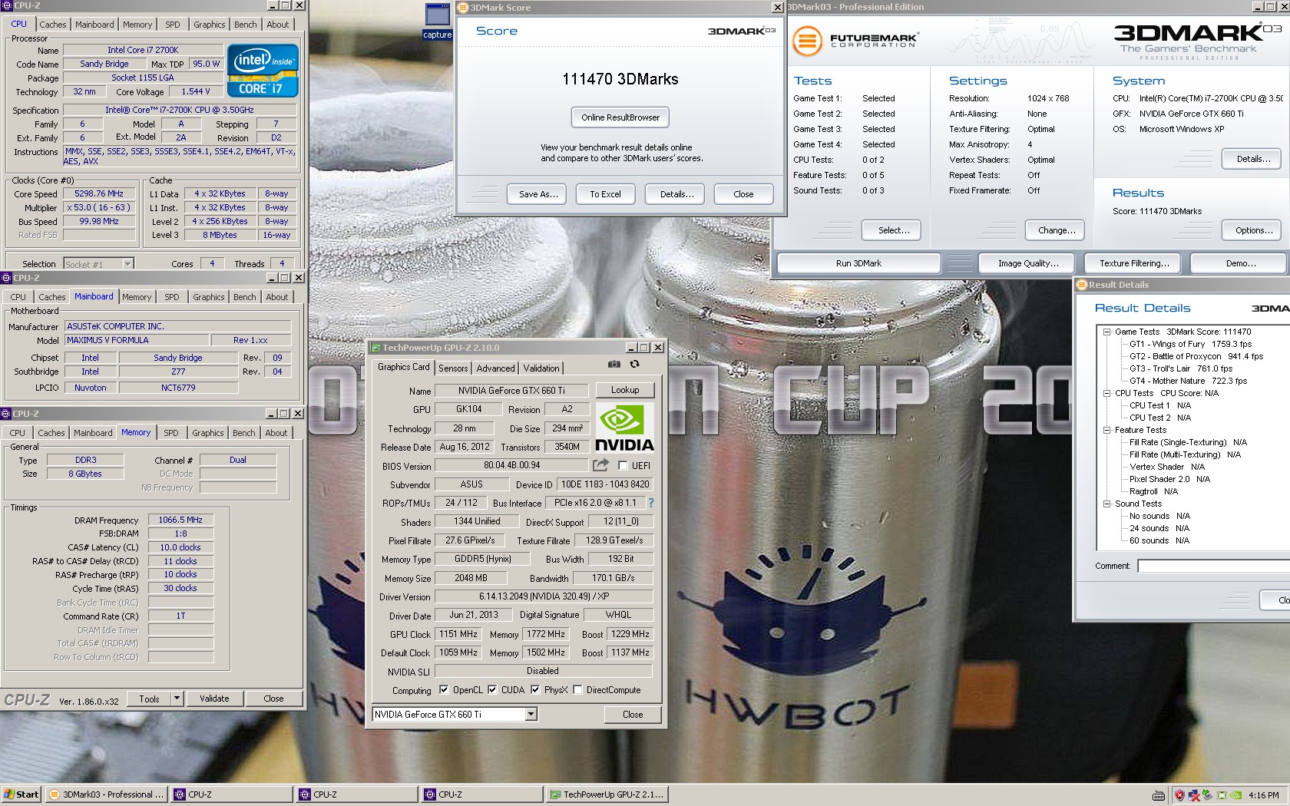The image size is (1290, 806).
Task: Click the tray icon left of the NVIDIA tray icon
Action: 1222,795
